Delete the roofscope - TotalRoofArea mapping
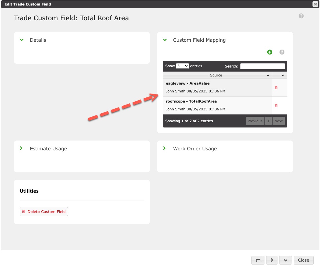This screenshot has height=268, width=320. 276,106
